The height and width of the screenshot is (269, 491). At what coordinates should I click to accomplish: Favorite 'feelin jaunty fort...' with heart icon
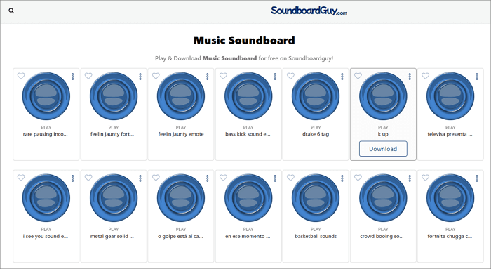(88, 76)
